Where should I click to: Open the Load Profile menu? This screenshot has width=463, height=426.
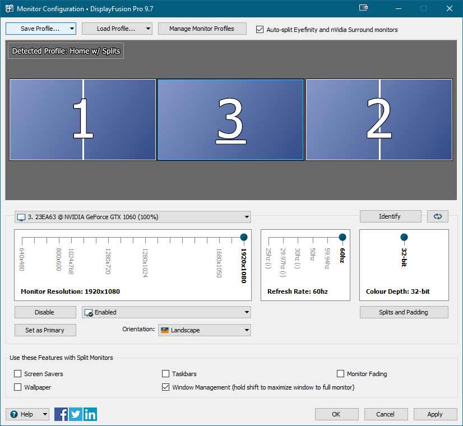pyautogui.click(x=117, y=29)
